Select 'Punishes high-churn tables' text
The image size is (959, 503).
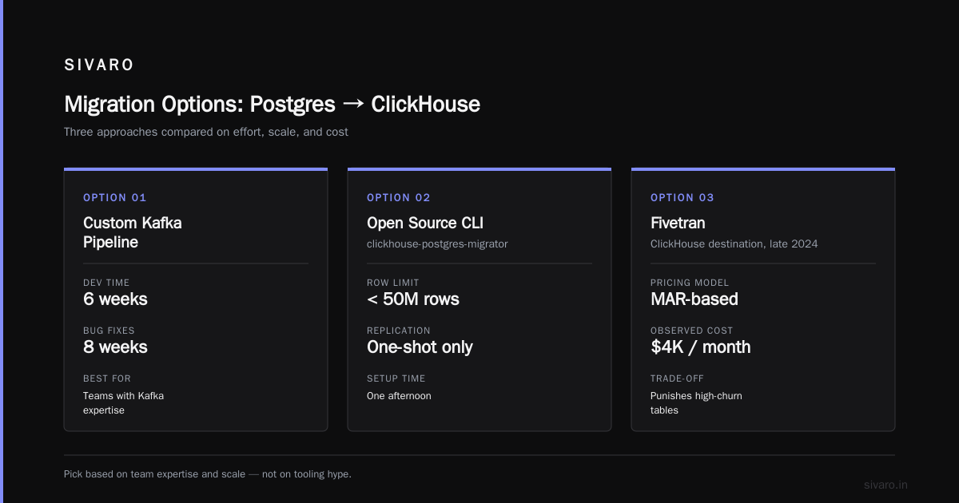696,403
